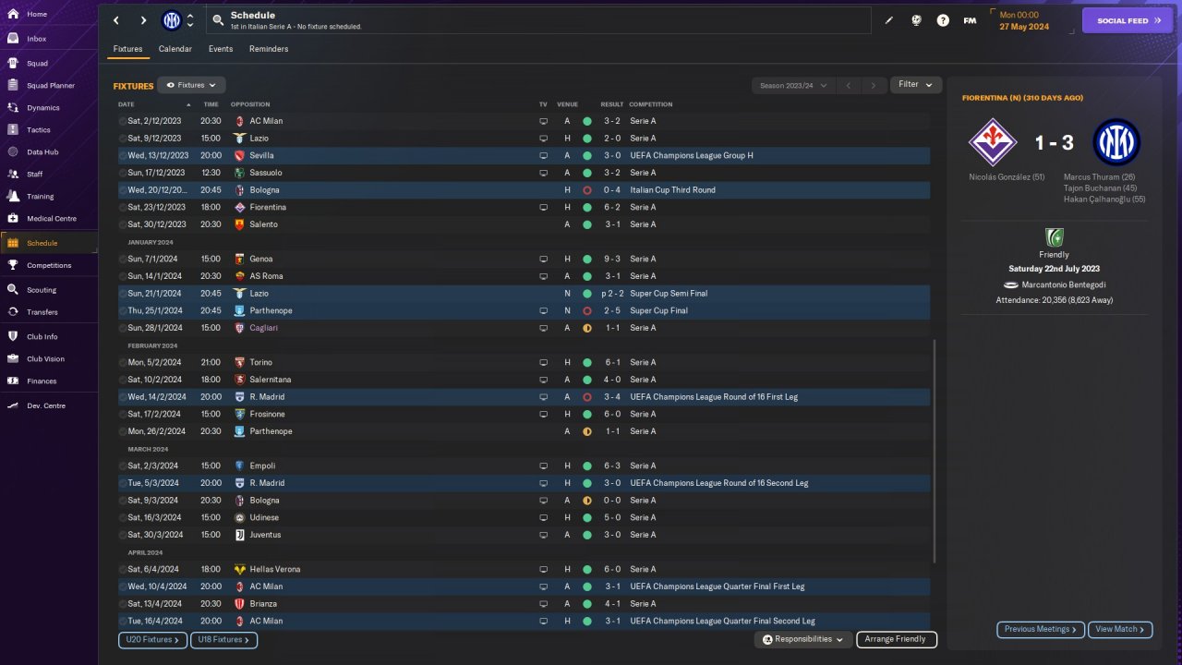Screen dimensions: 1182x665
Task: Click the Squad shirt icon
Action: click(13, 64)
